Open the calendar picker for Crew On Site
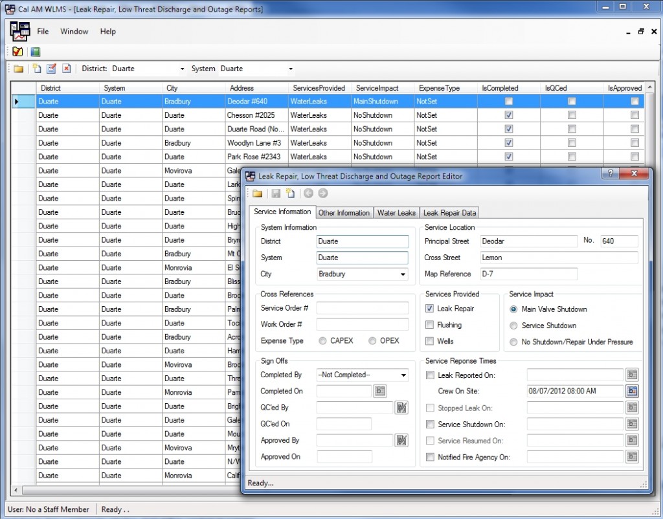 [632, 391]
